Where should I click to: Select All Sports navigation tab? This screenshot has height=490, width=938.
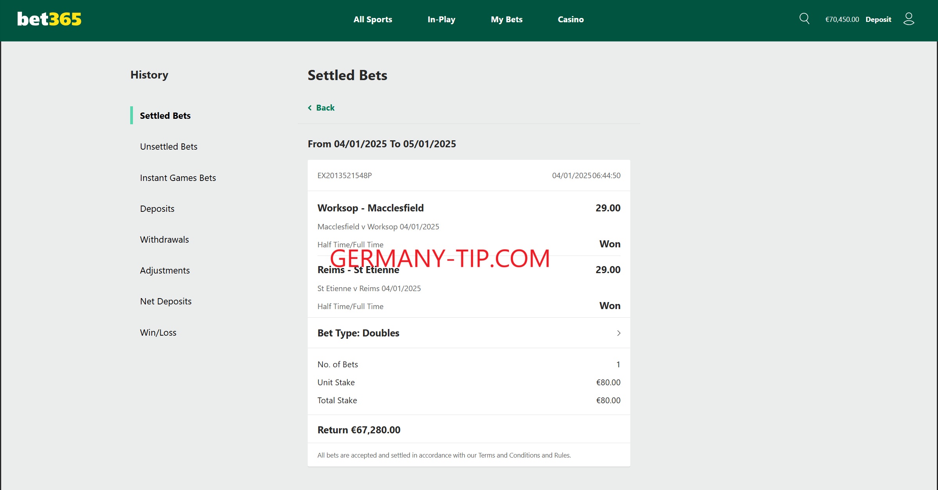point(372,19)
